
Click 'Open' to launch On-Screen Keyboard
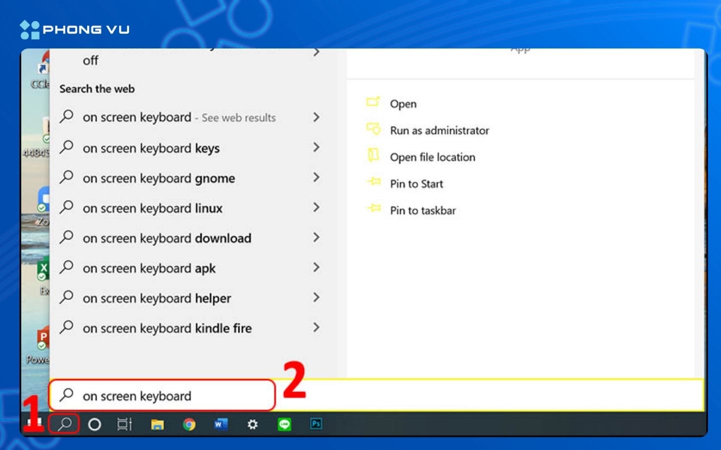tap(403, 103)
